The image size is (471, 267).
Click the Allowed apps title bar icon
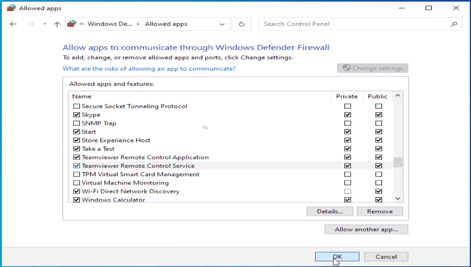point(11,8)
